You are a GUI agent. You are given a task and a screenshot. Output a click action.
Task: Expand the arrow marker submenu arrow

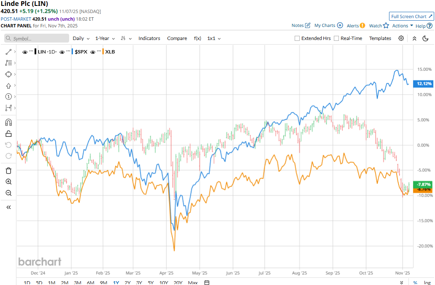pos(15,85)
